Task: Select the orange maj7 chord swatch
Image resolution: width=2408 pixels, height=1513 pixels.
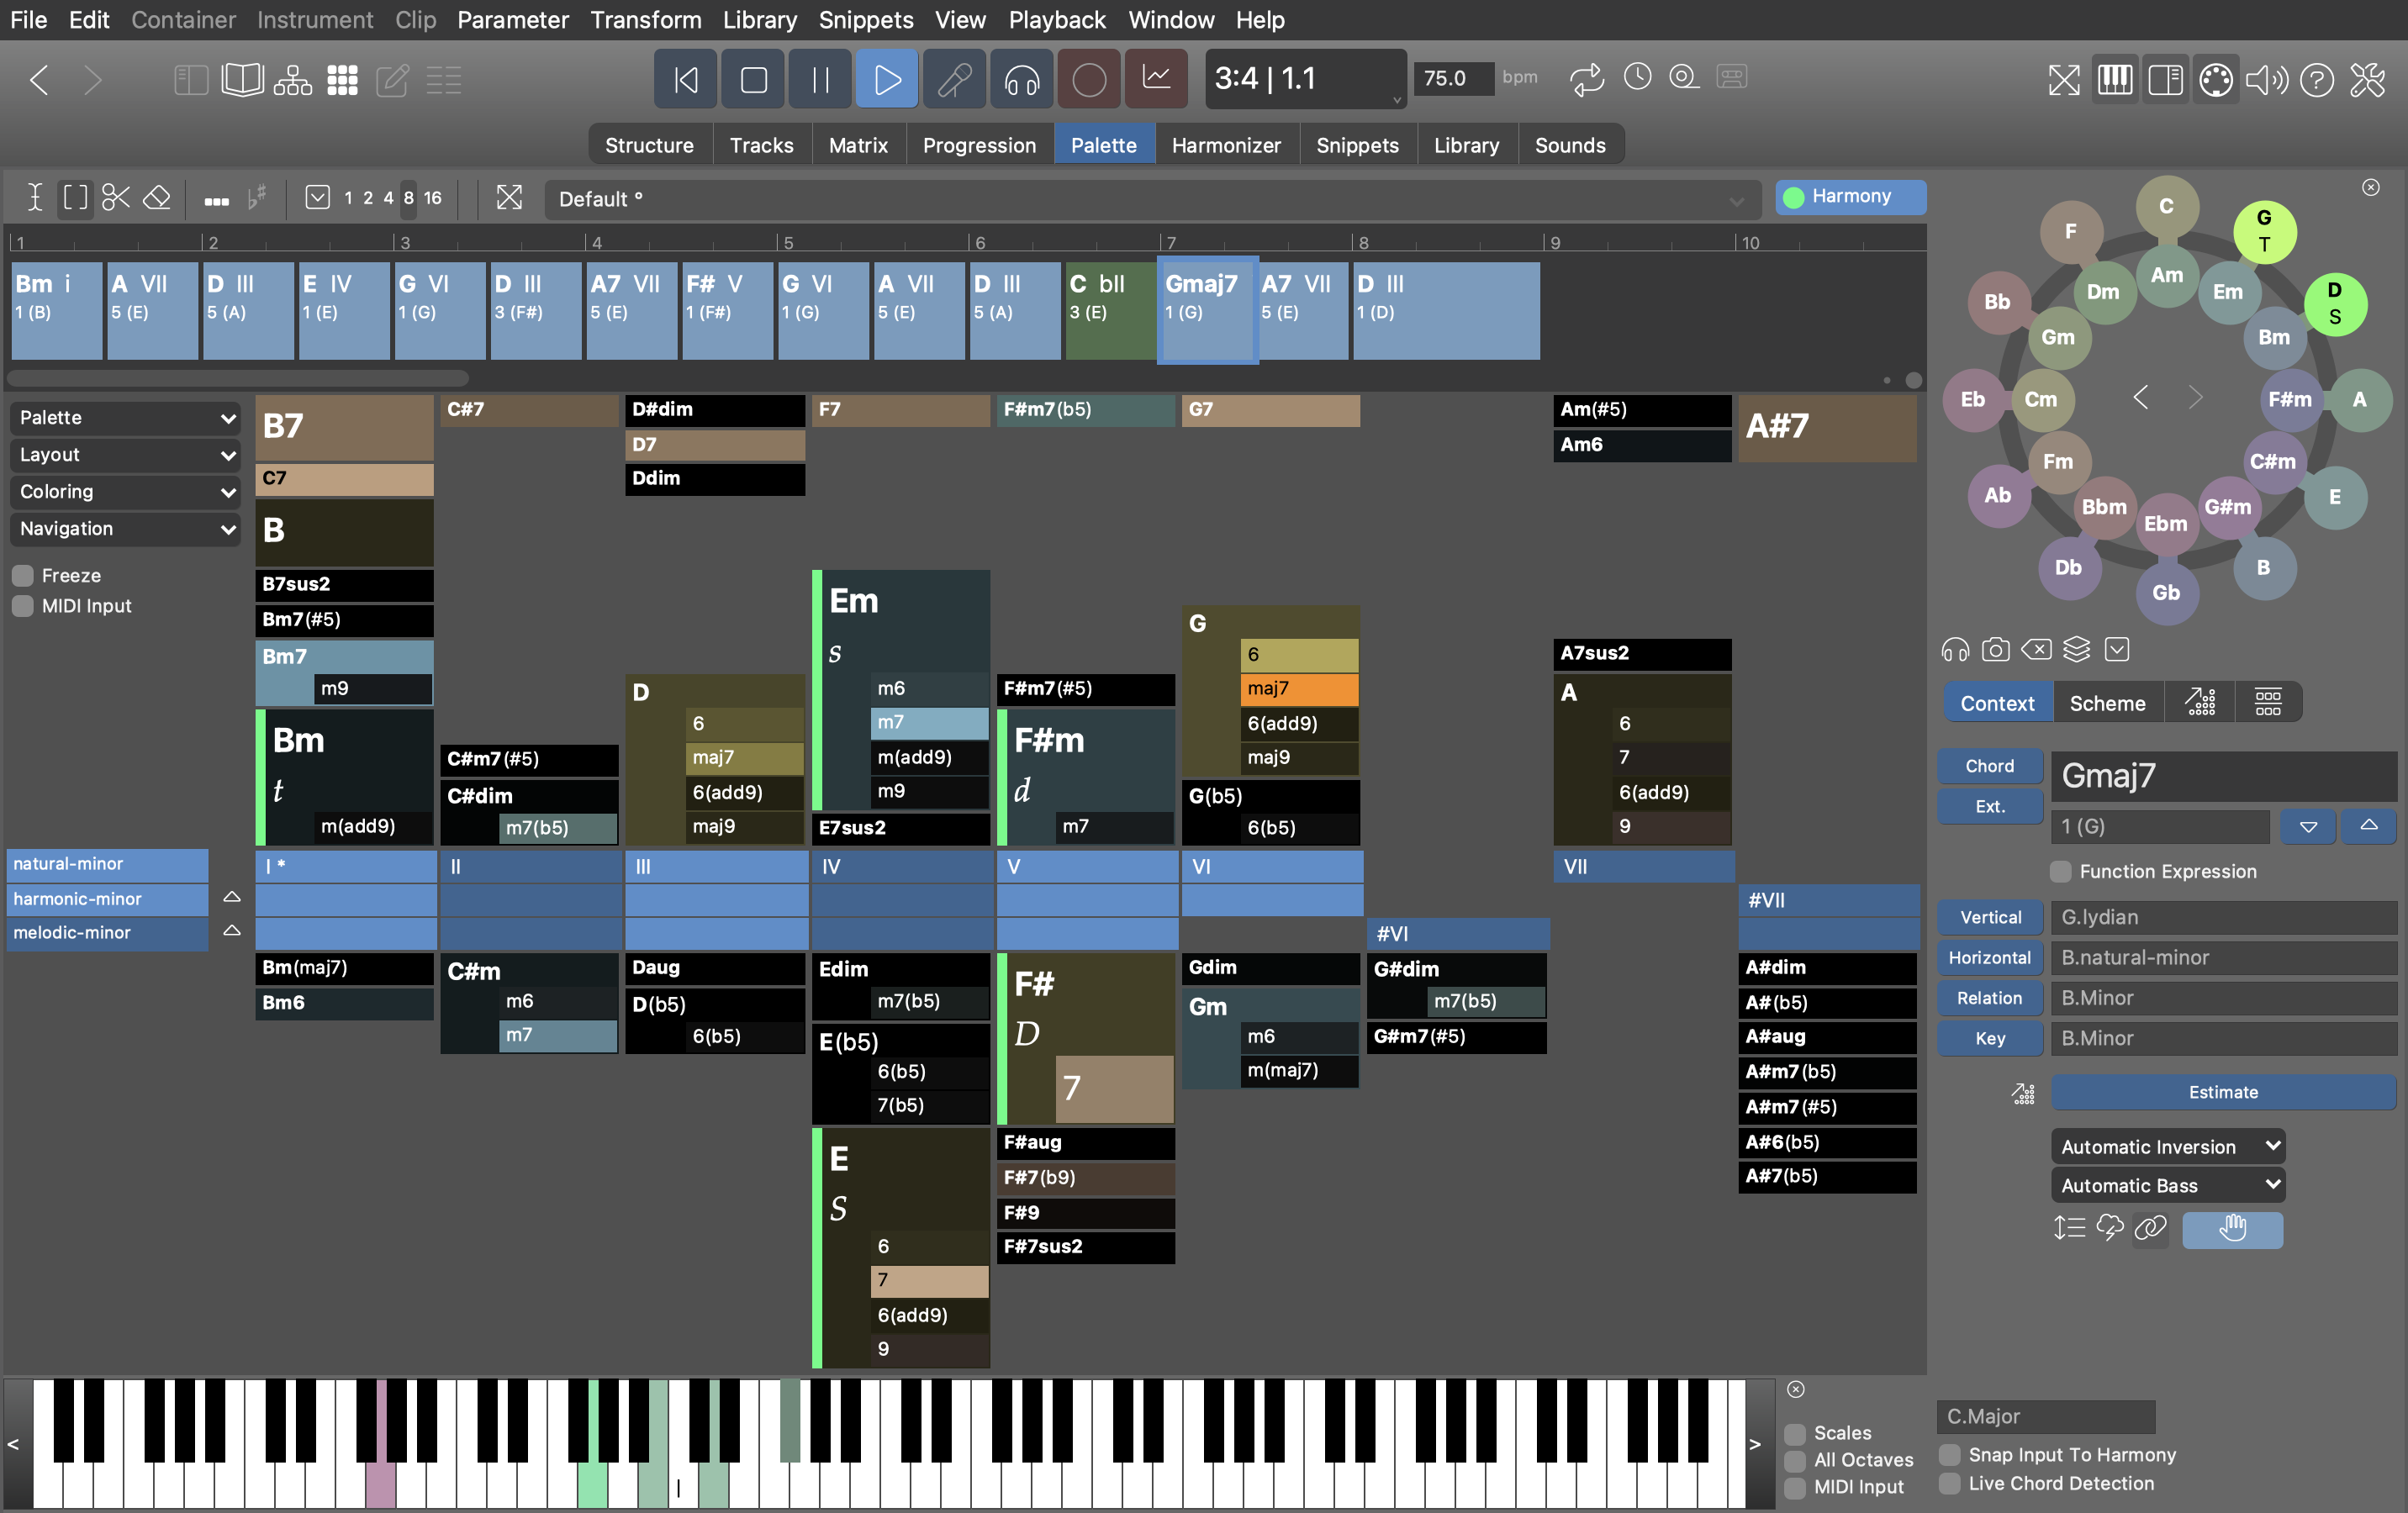Action: click(x=1298, y=688)
